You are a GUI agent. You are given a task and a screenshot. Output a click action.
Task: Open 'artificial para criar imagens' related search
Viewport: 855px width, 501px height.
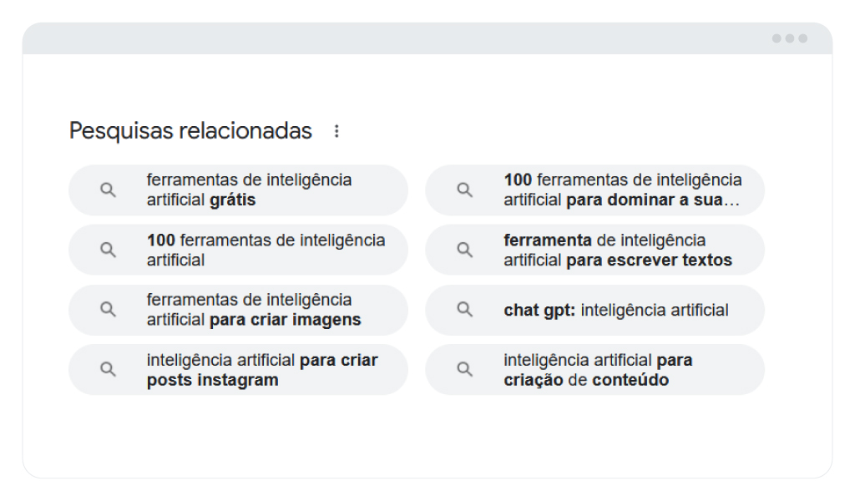pyautogui.click(x=238, y=310)
